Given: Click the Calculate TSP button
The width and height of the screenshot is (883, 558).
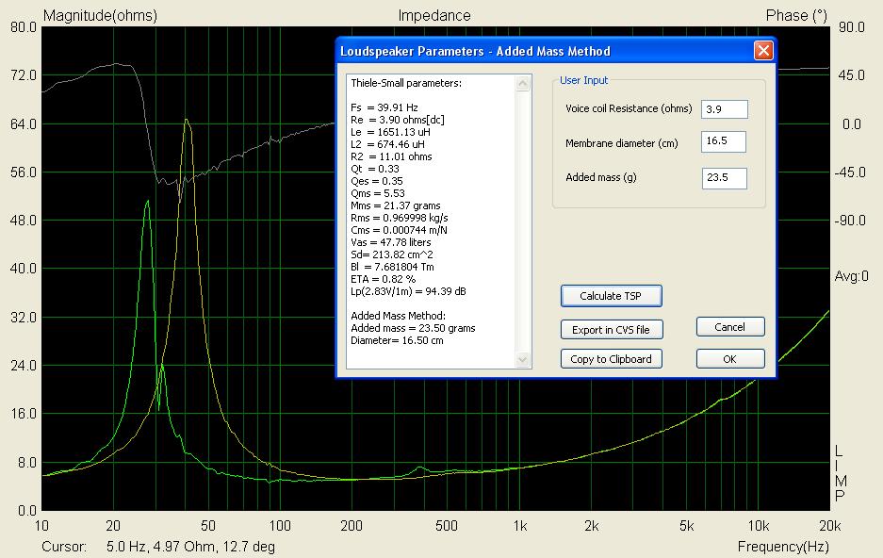Looking at the screenshot, I should point(611,296).
